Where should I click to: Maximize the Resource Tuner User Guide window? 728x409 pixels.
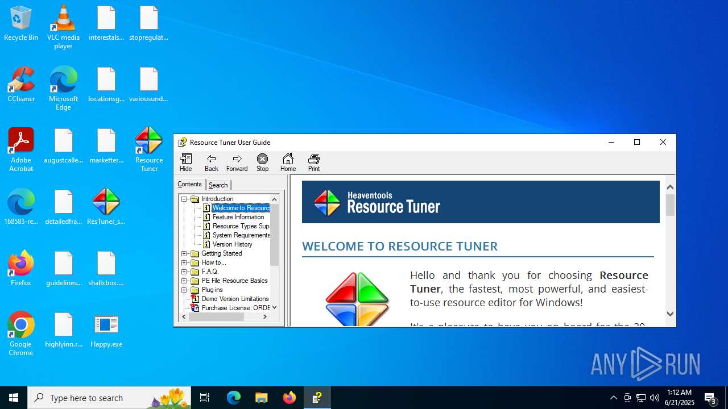coord(637,142)
